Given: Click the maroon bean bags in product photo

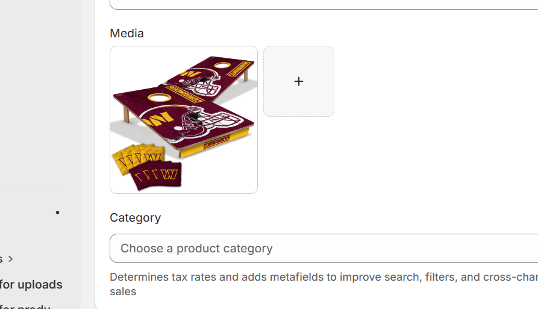Looking at the screenshot, I should coord(155,175).
